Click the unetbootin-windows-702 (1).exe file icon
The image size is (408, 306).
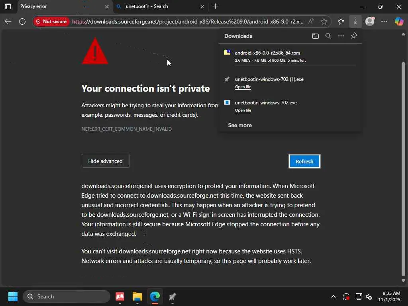pos(227,79)
